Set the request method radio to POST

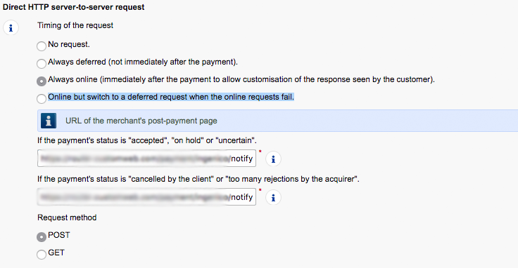42,236
